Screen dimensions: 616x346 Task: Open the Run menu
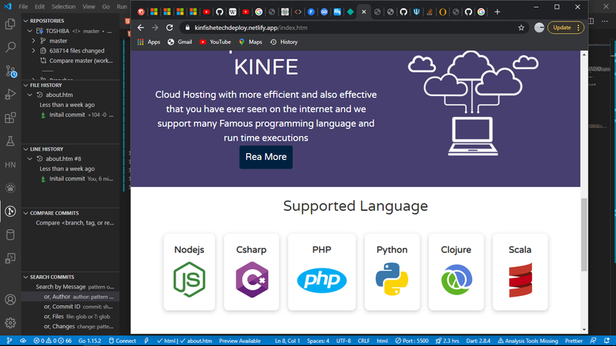click(122, 7)
